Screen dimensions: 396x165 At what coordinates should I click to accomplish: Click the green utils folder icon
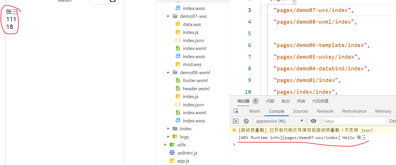[x=172, y=145]
